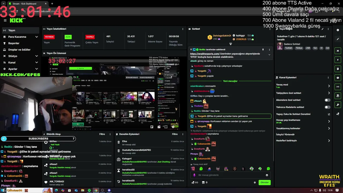Open the Etkinlik Akışı three-dot menu

click(x=110, y=134)
